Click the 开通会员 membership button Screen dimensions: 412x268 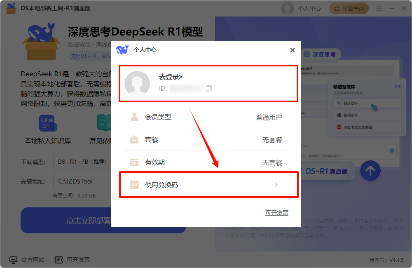349,8
